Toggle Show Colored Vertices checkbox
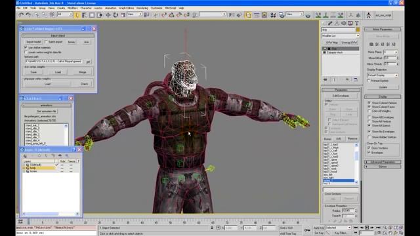This screenshot has width=420, height=236. coord(369,103)
